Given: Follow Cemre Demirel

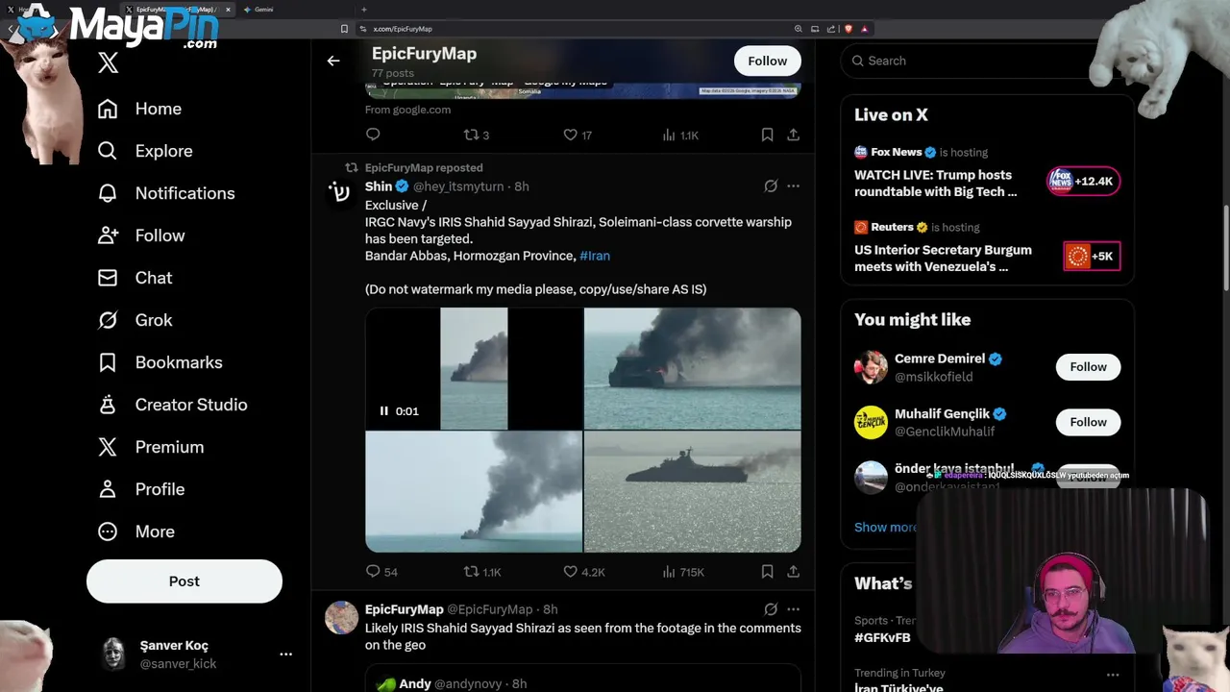Looking at the screenshot, I should [1088, 367].
